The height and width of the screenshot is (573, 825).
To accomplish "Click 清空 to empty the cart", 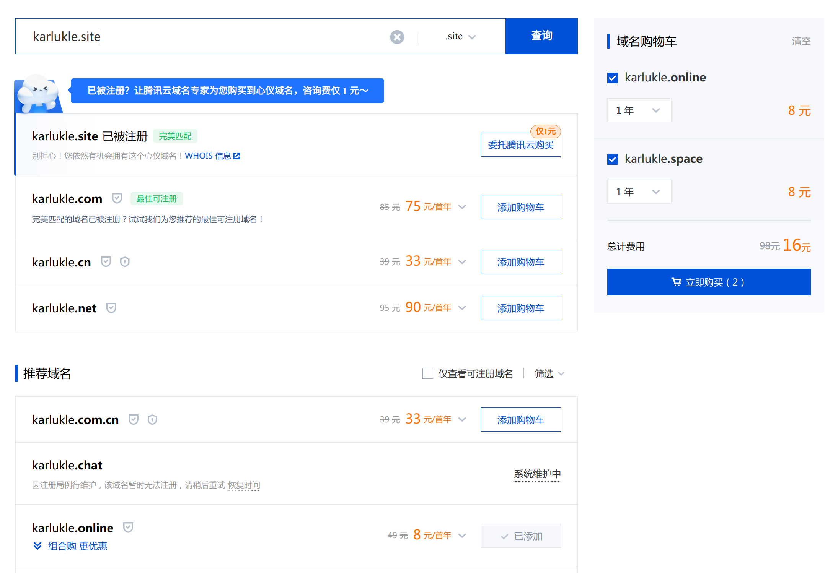I will tap(801, 41).
